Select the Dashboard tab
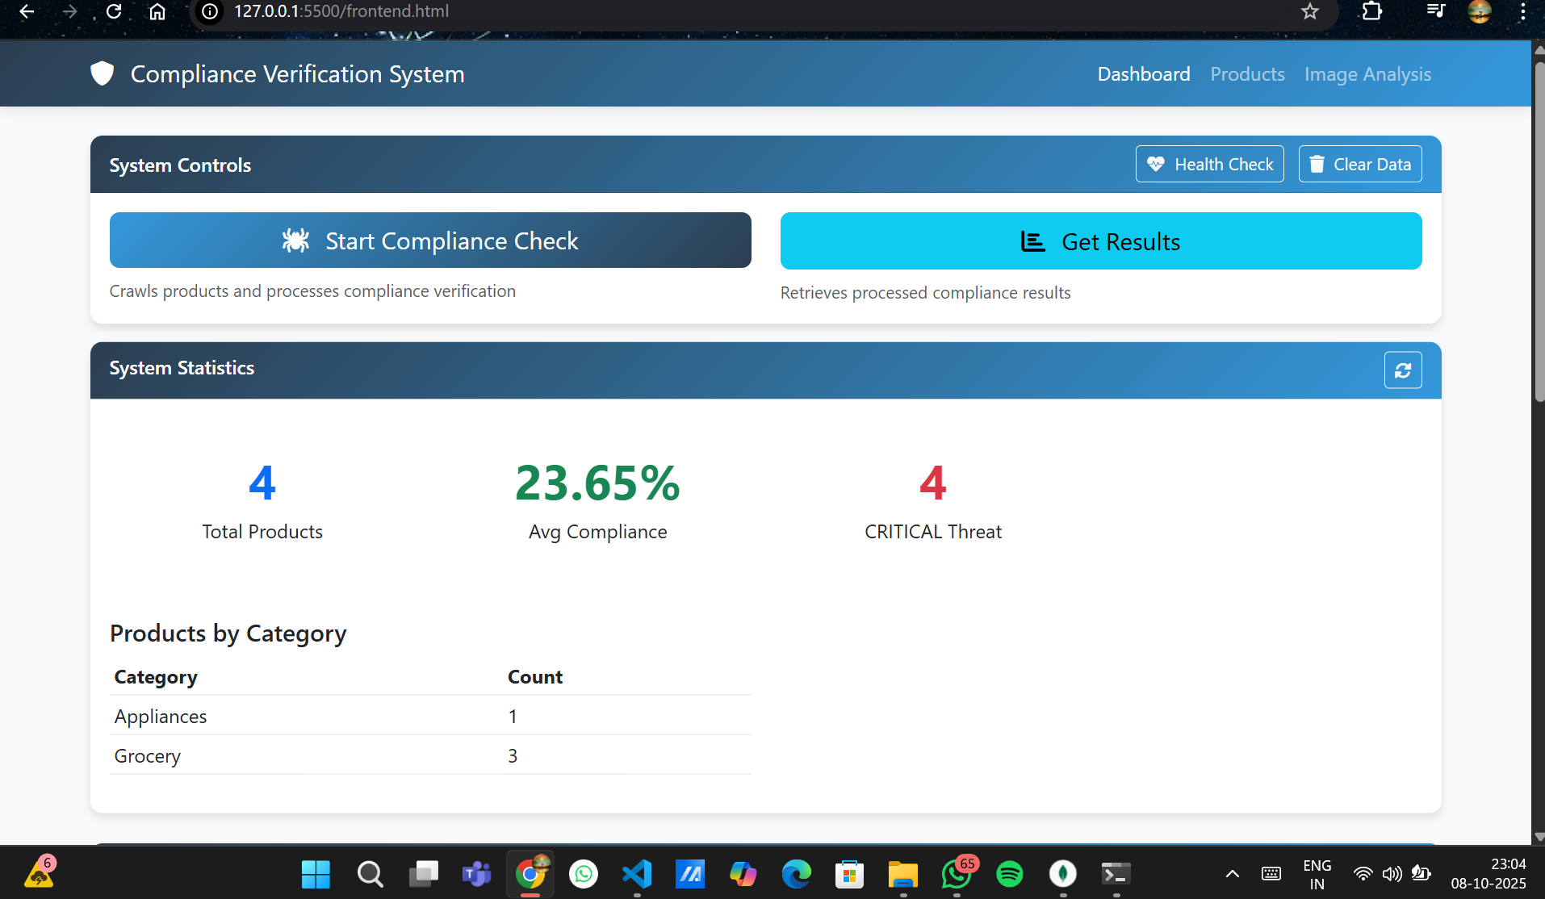The width and height of the screenshot is (1545, 899). 1143,73
